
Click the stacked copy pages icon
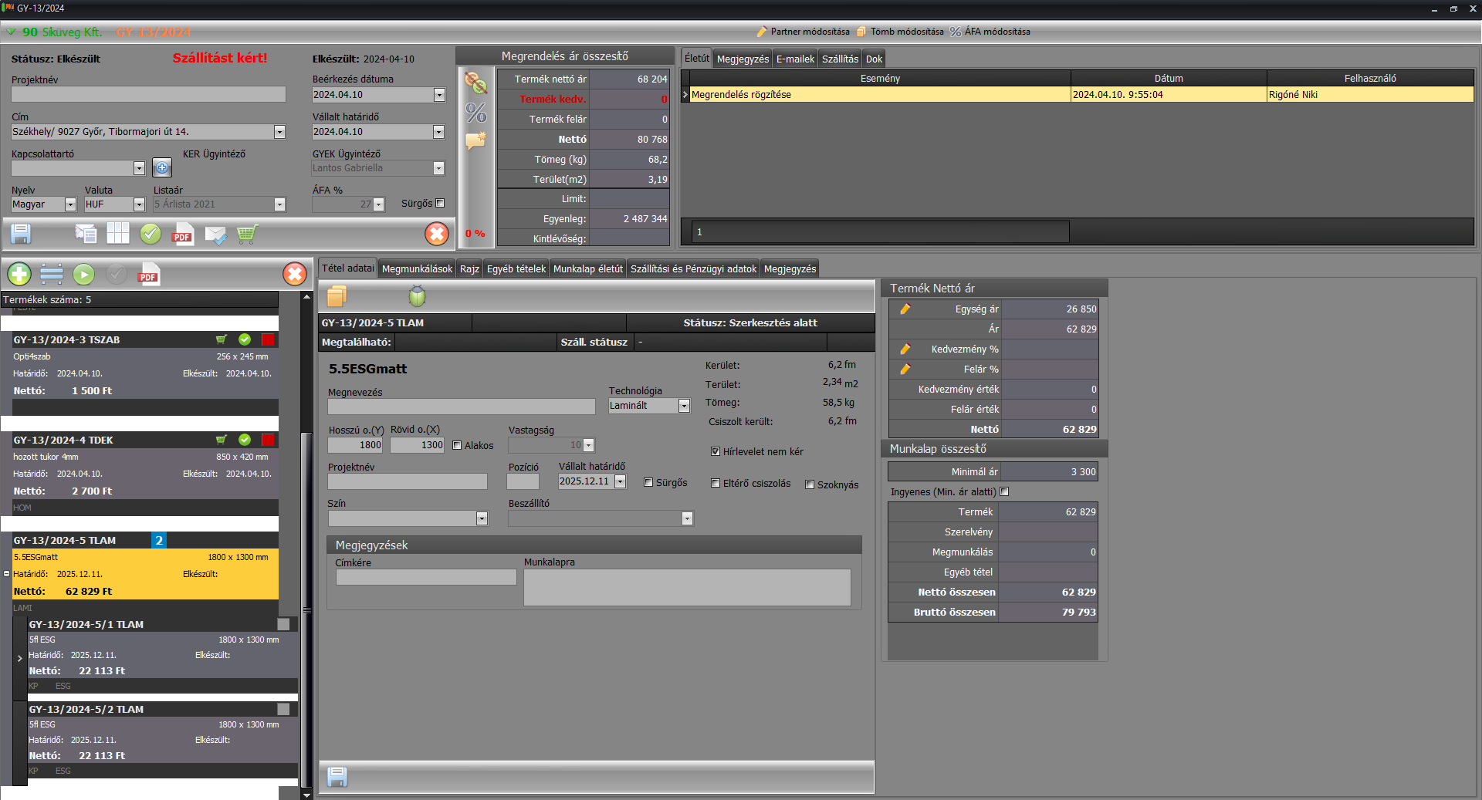tap(337, 296)
